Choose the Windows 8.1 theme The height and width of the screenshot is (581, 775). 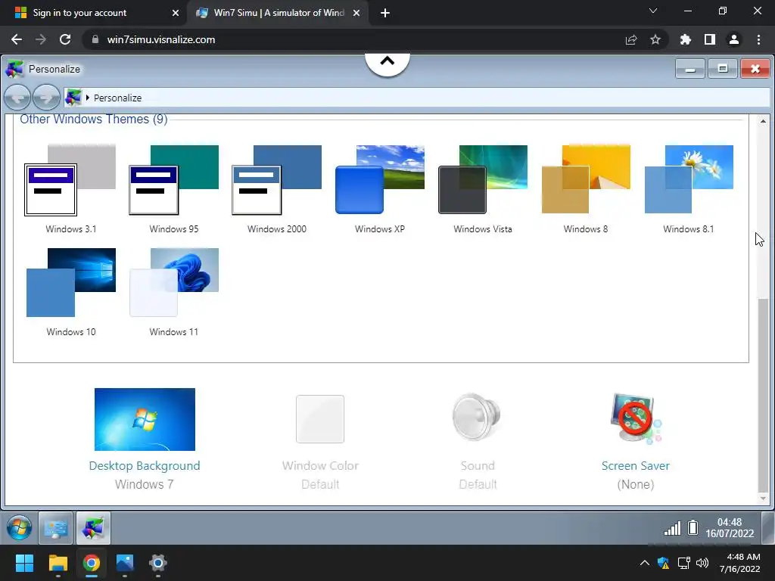point(689,180)
